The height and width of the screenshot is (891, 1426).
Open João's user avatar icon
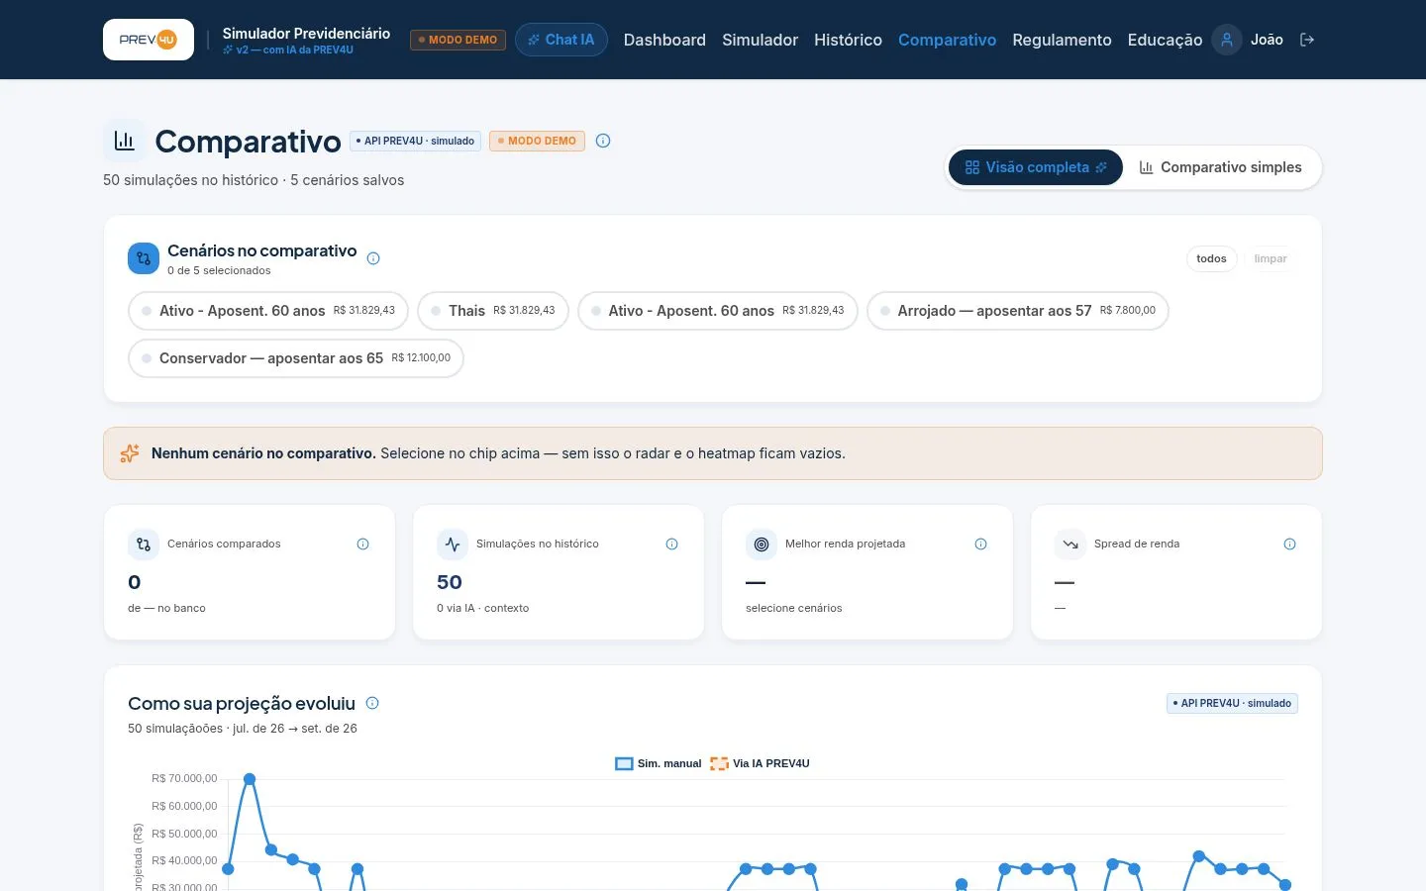1227,40
